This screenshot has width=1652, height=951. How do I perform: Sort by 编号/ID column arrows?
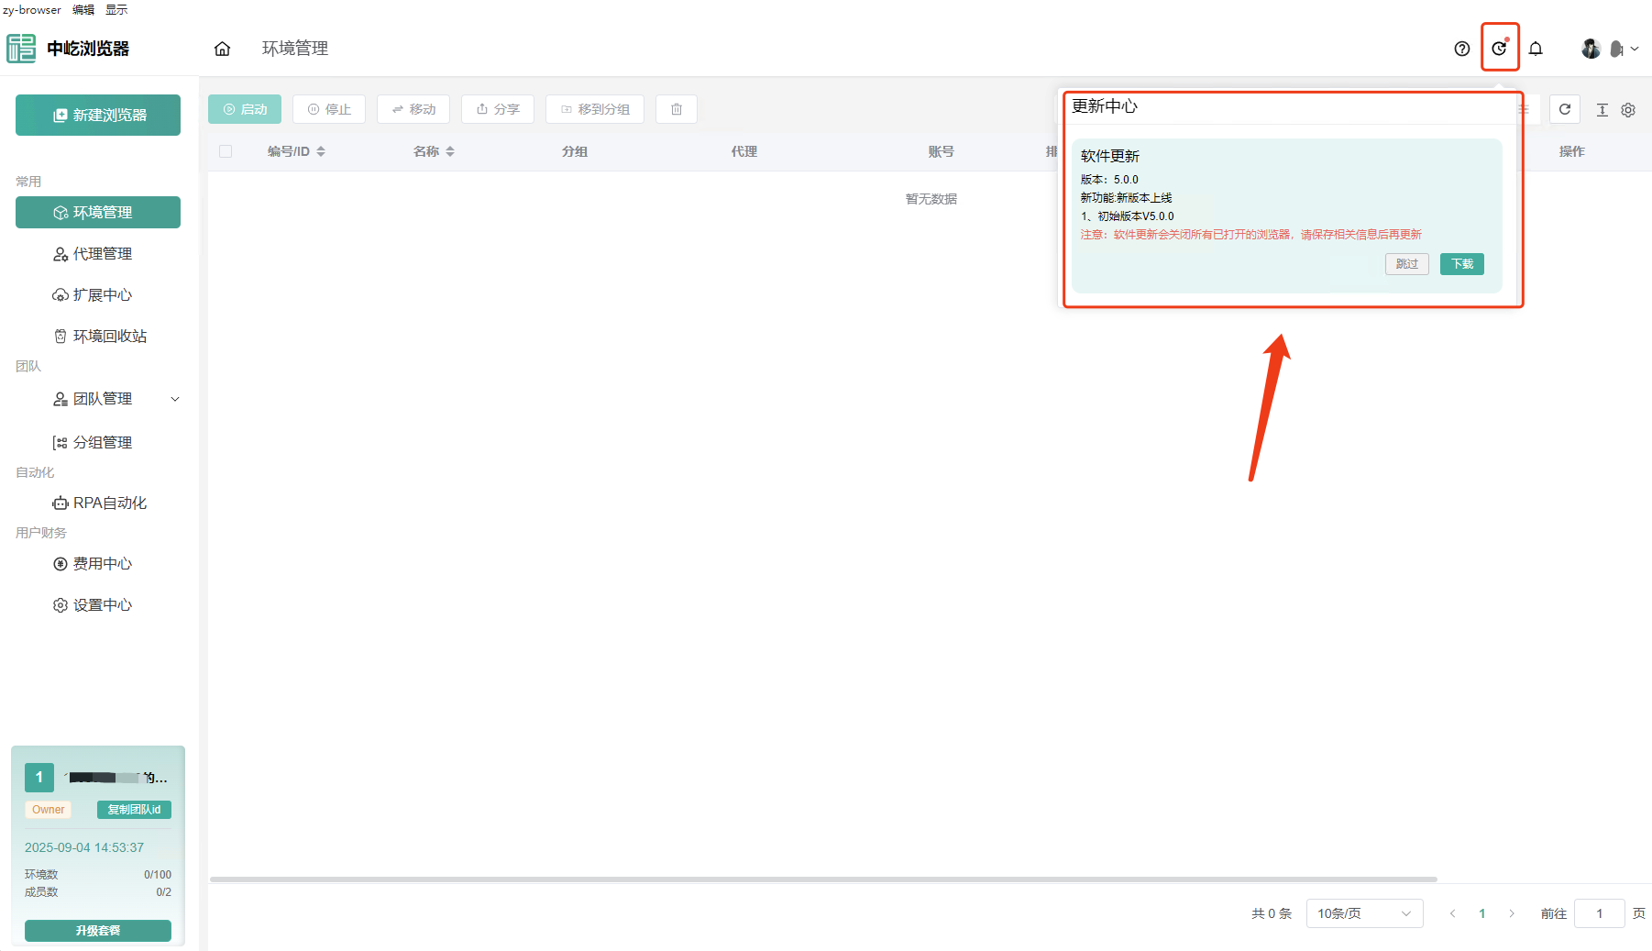point(321,151)
